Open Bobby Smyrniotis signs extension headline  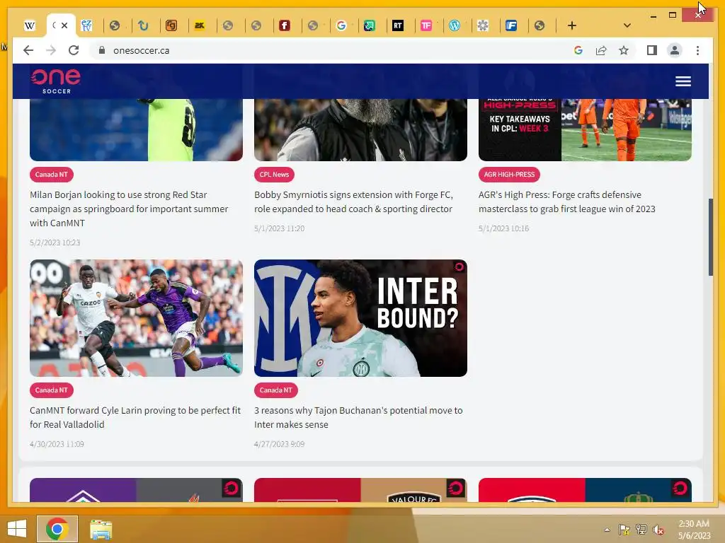click(354, 202)
